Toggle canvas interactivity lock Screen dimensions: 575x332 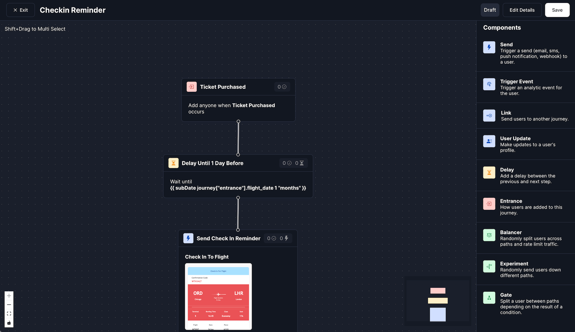pyautogui.click(x=9, y=323)
